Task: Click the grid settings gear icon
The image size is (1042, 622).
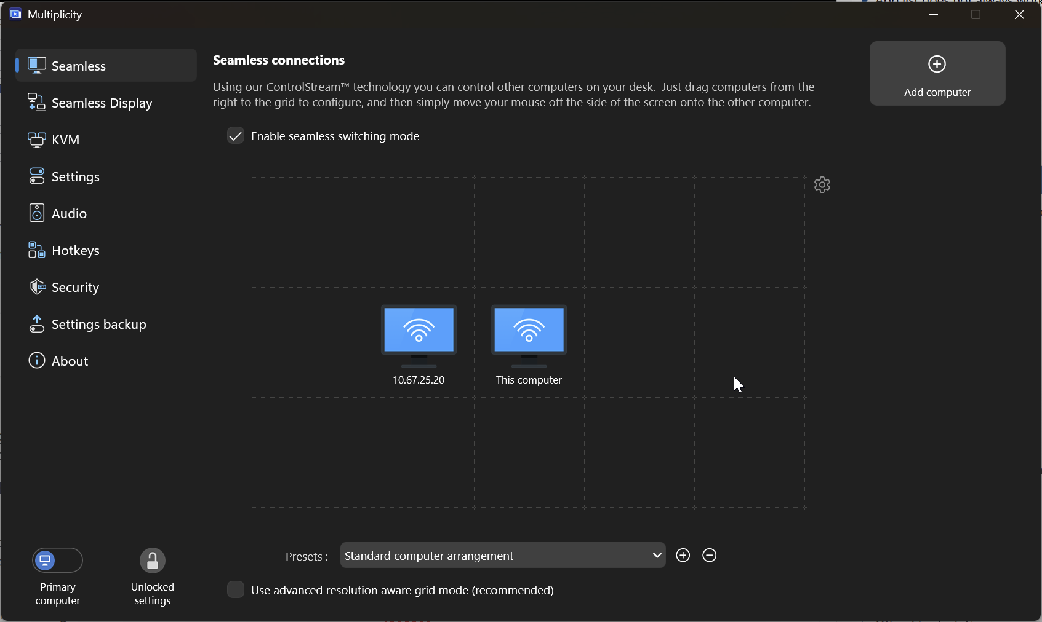Action: (822, 185)
